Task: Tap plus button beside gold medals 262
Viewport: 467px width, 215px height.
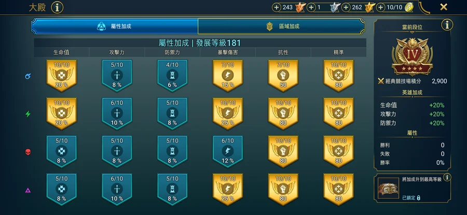Action: click(346, 7)
